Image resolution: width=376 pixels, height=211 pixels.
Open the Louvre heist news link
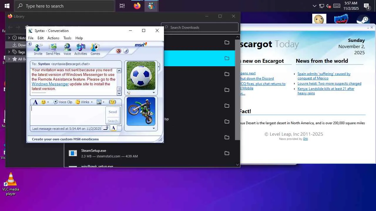(x=329, y=84)
